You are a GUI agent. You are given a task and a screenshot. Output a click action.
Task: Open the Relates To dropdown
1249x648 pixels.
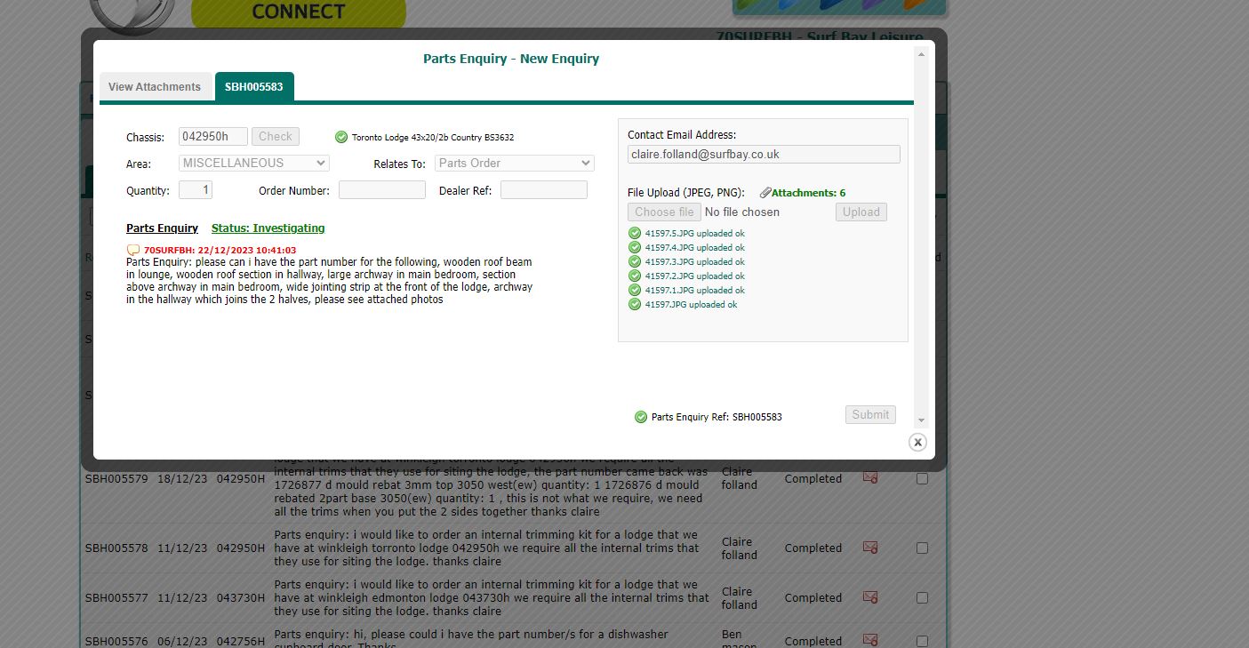[x=514, y=164]
